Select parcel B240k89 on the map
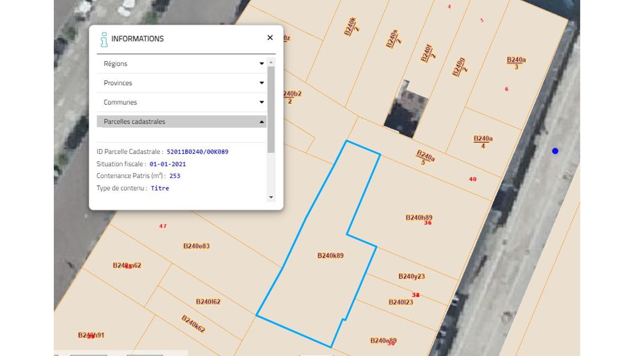The image size is (634, 356). 330,255
